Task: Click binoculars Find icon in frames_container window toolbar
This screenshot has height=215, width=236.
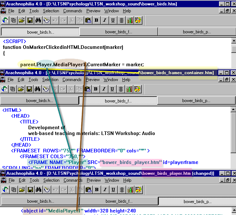Action: click(38, 89)
